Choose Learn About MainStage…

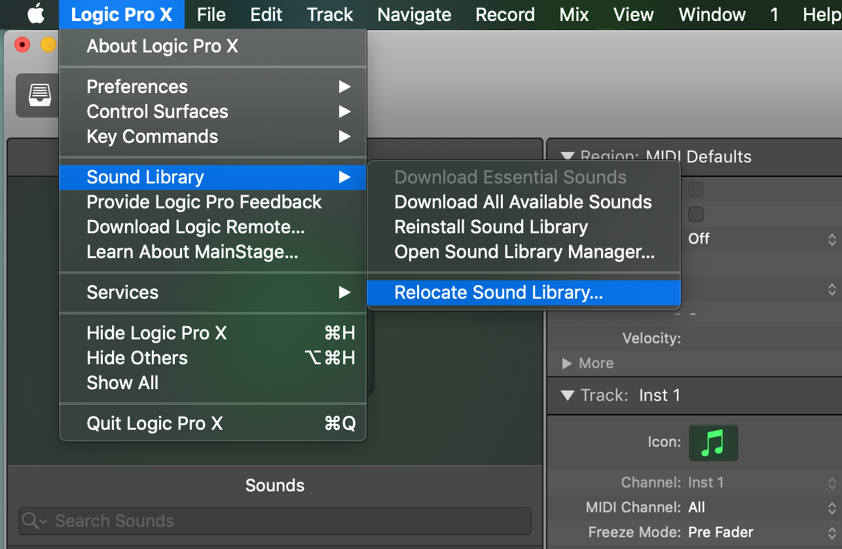(213, 252)
